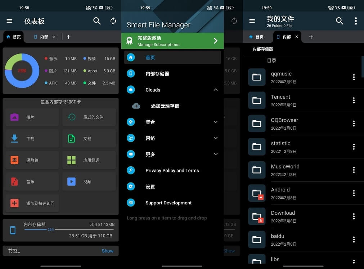Tap Apps 5.0 GB legend entry
Viewport: 364px width, 269px height.
(99, 71)
